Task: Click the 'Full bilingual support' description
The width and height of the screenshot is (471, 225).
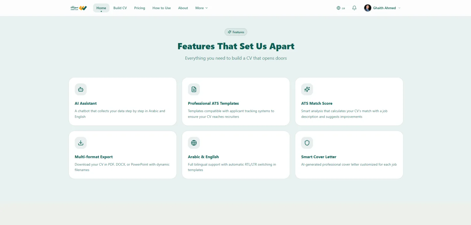Action: tap(232, 167)
